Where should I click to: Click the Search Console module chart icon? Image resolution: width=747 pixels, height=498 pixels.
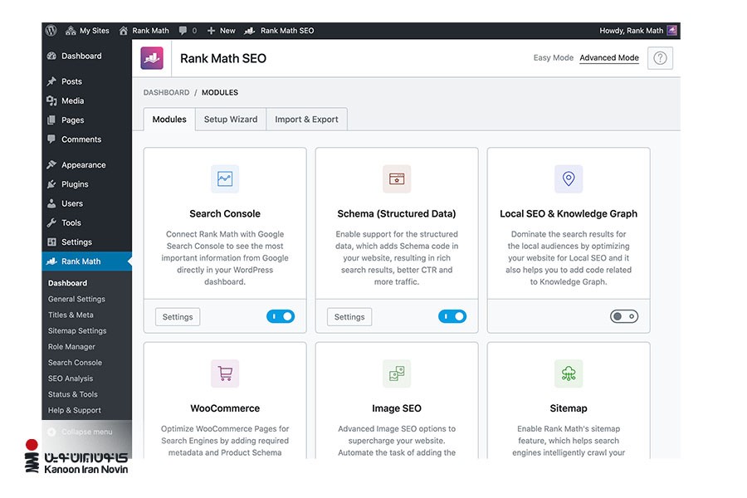tap(225, 178)
